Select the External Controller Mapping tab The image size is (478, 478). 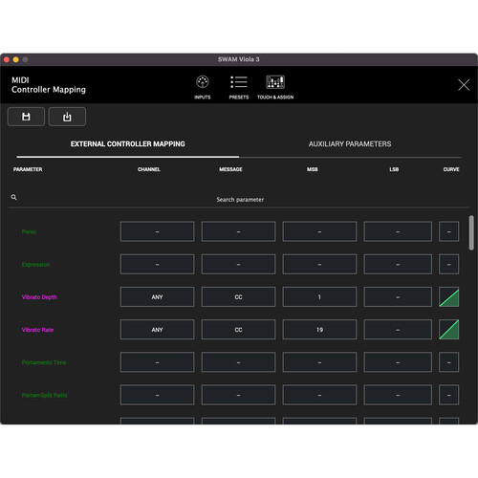(x=127, y=144)
